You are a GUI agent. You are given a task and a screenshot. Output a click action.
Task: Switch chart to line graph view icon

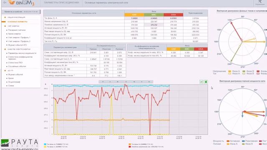point(202,82)
